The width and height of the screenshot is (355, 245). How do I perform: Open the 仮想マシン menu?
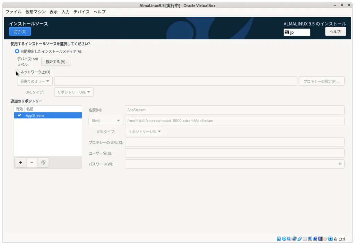tap(35, 12)
